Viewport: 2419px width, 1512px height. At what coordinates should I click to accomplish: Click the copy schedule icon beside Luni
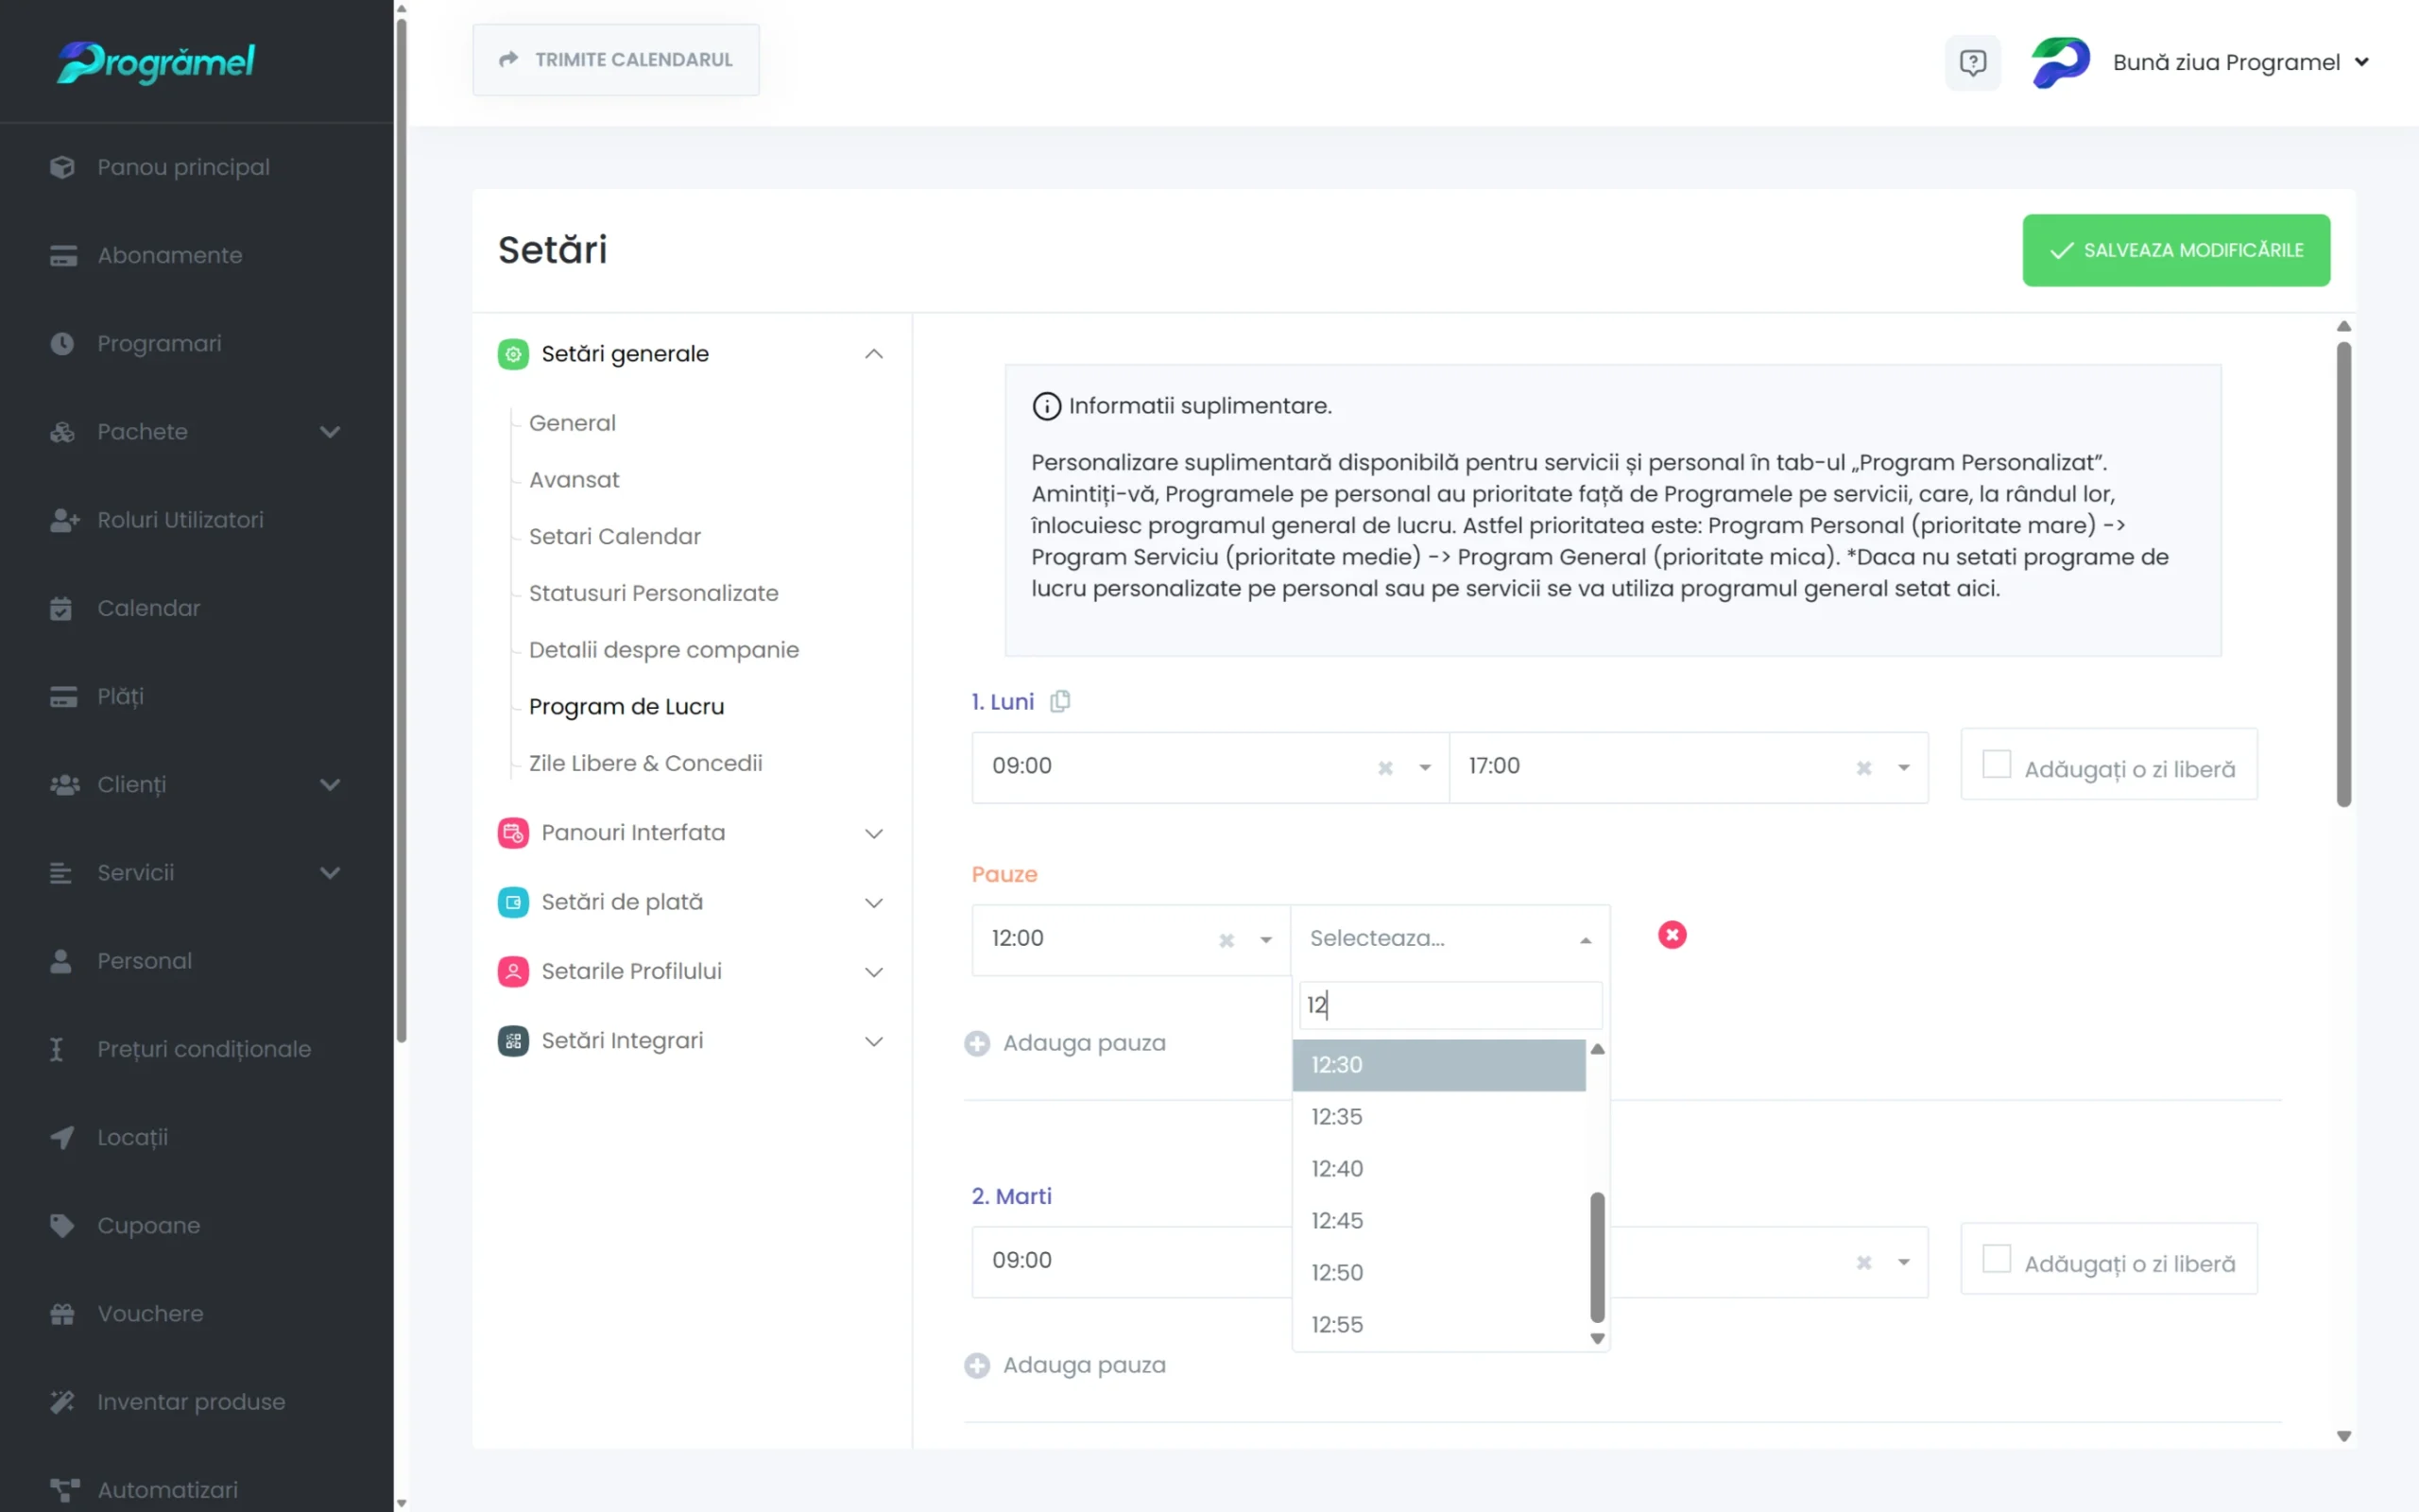point(1059,701)
